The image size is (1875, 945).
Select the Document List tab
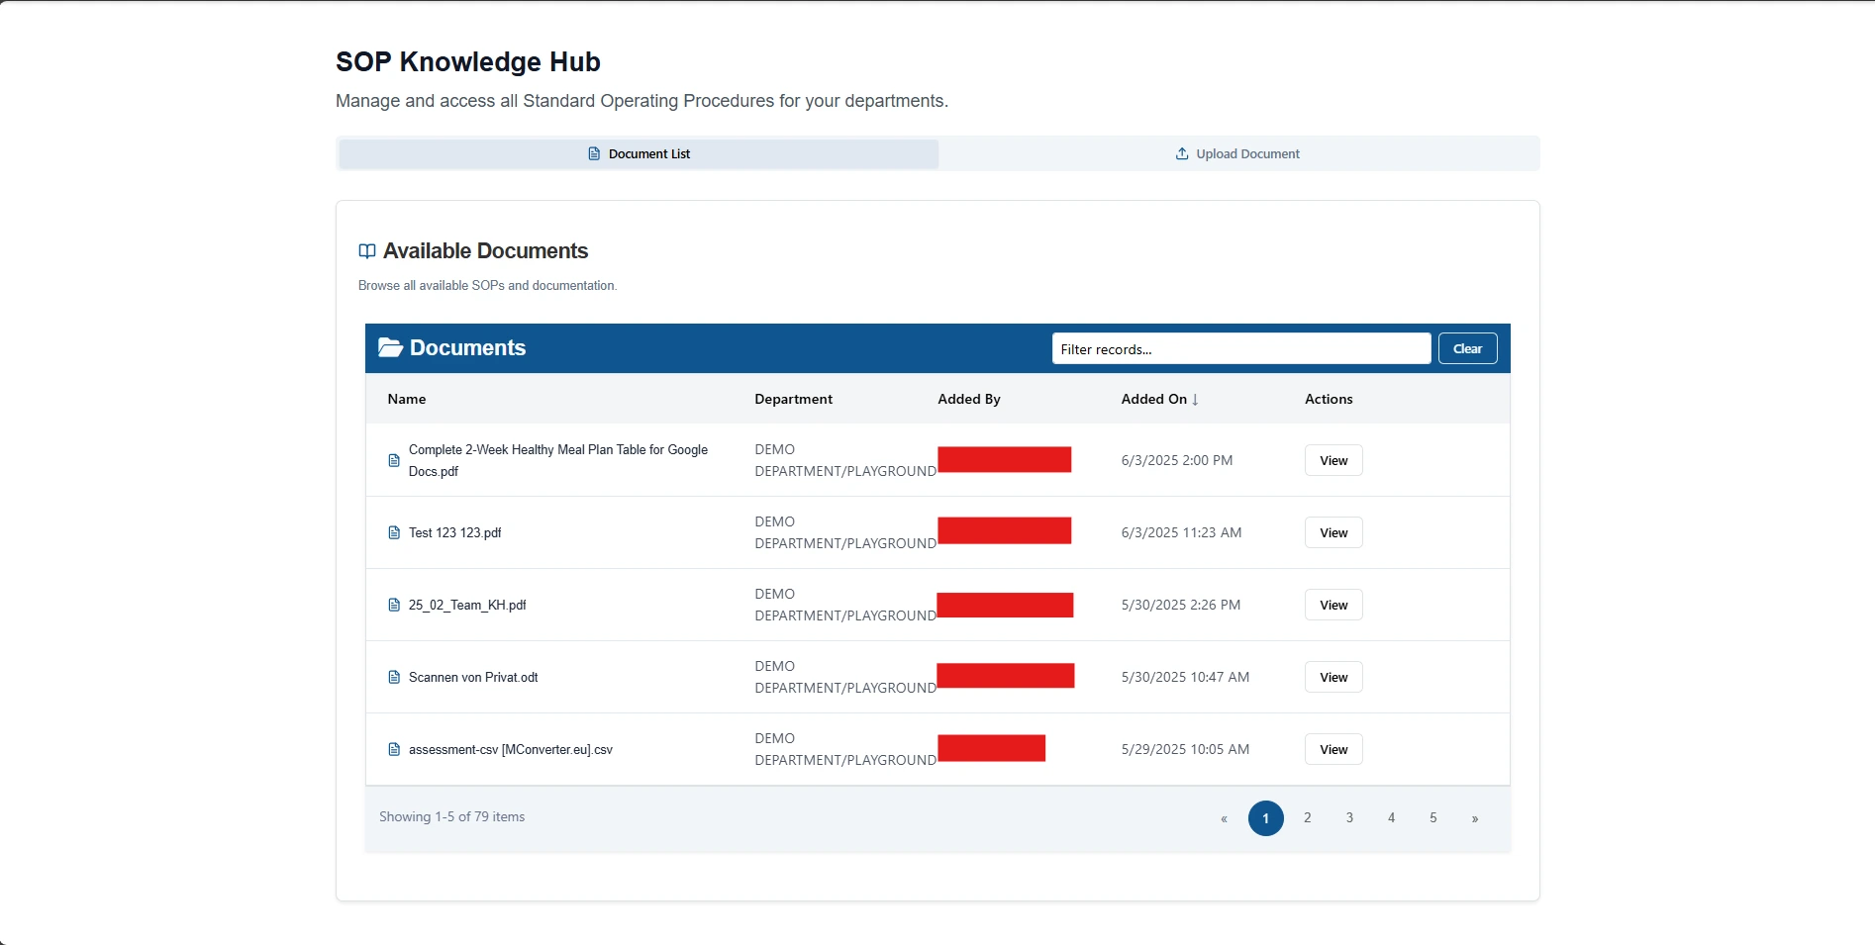click(639, 153)
